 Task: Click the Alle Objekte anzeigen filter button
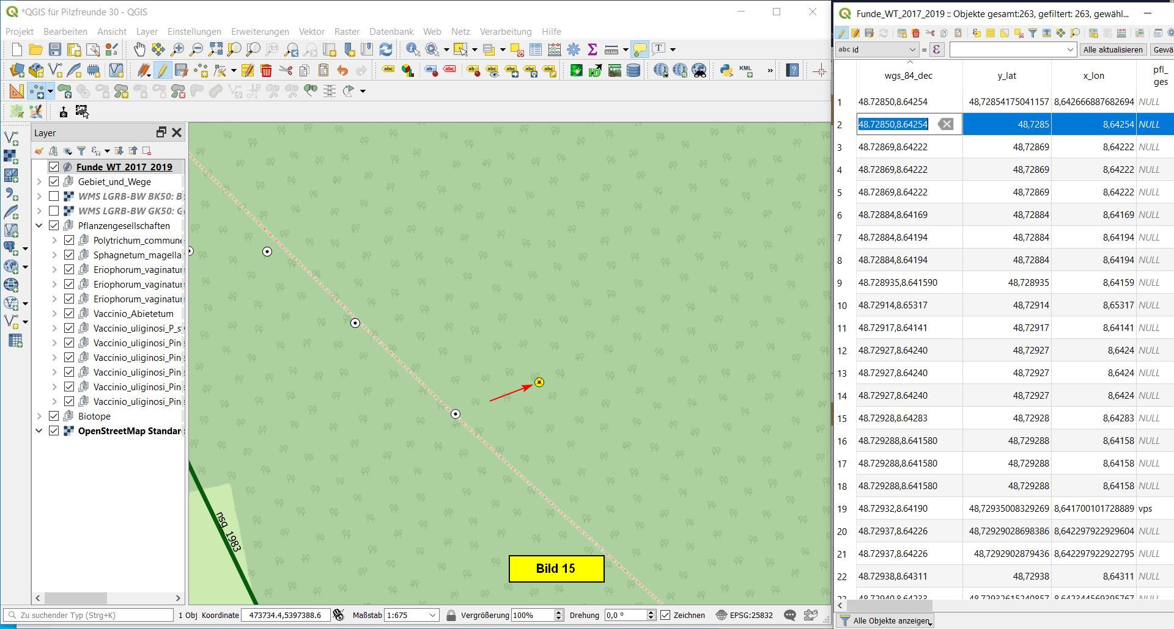[x=885, y=620]
